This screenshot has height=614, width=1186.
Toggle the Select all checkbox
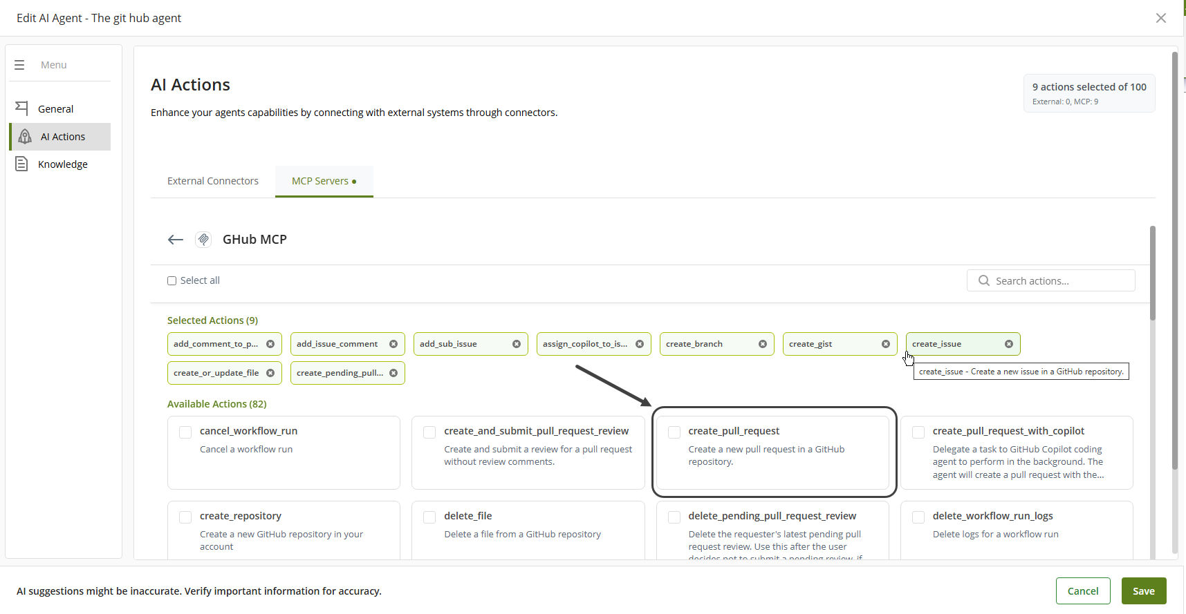(172, 280)
